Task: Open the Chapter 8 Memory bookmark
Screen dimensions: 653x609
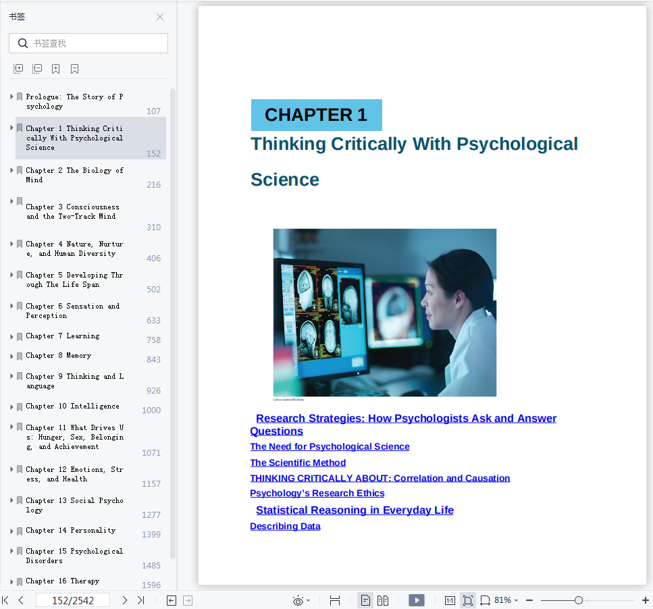Action: pyautogui.click(x=58, y=356)
